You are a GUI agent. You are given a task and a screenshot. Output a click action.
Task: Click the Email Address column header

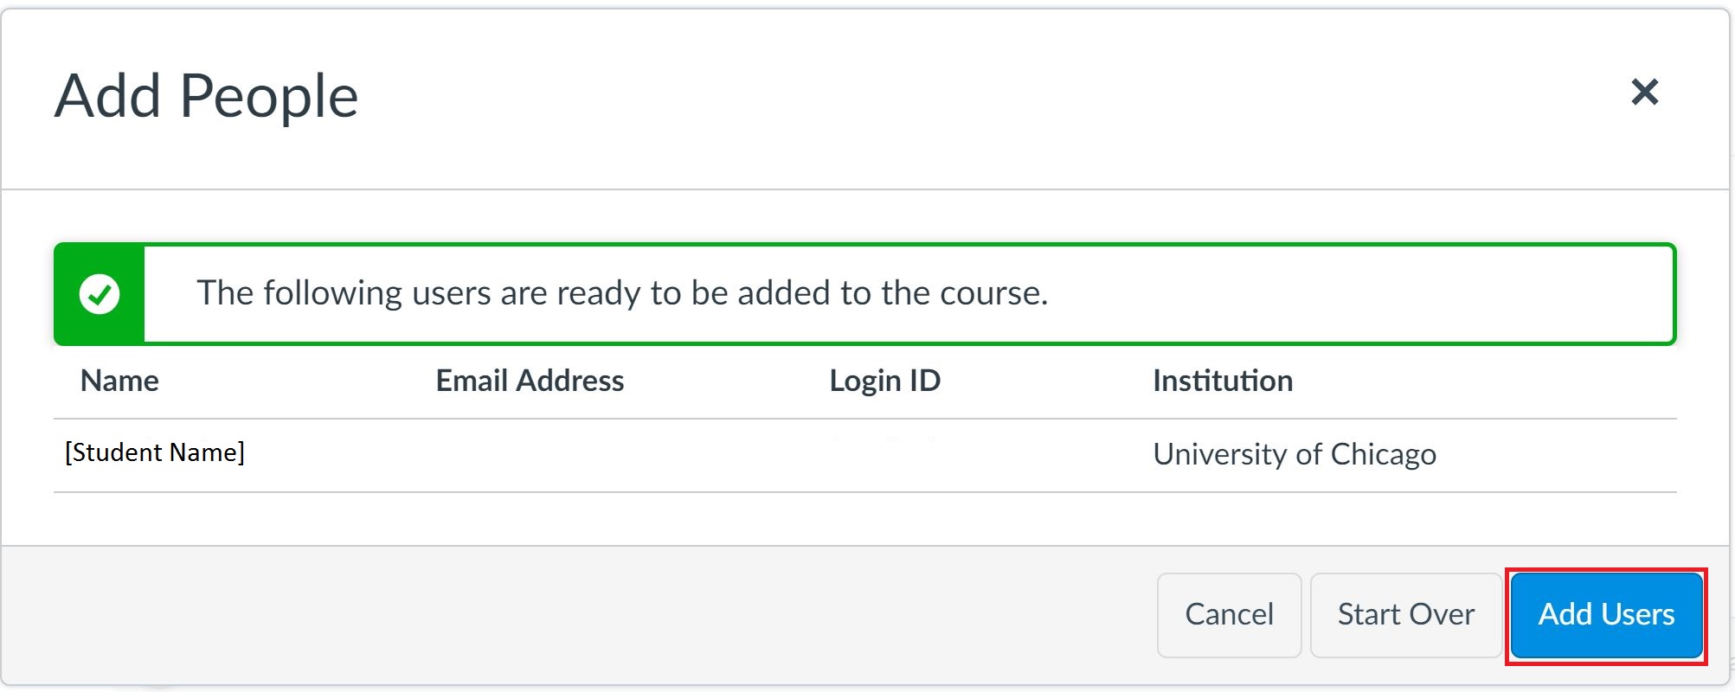click(x=529, y=381)
